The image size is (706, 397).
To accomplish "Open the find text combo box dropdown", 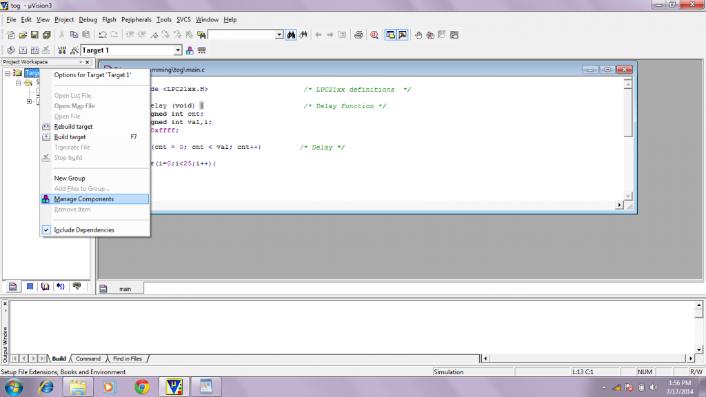I will coord(279,34).
